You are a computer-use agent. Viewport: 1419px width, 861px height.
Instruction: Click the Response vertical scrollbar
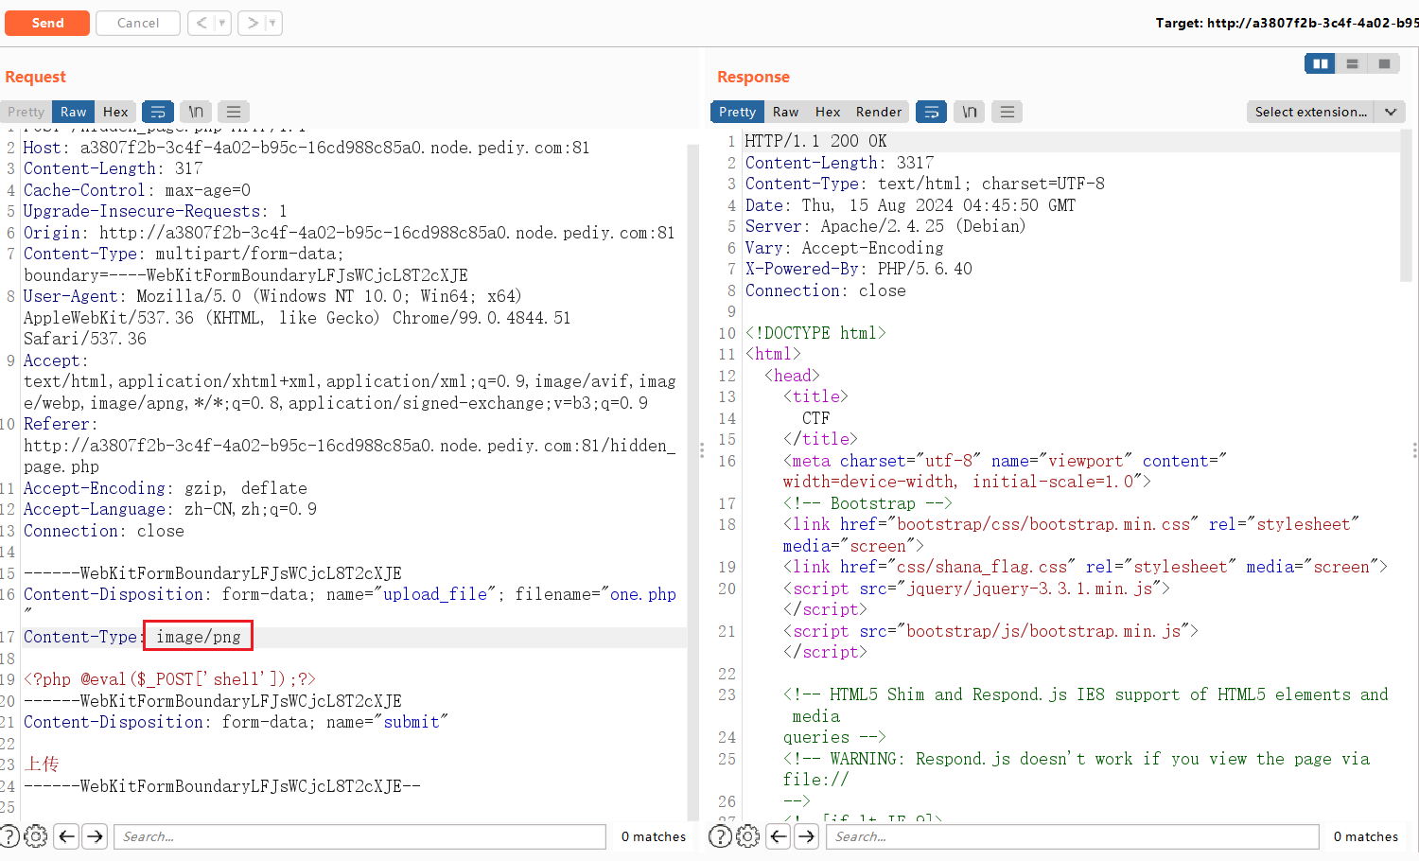[x=1406, y=205]
